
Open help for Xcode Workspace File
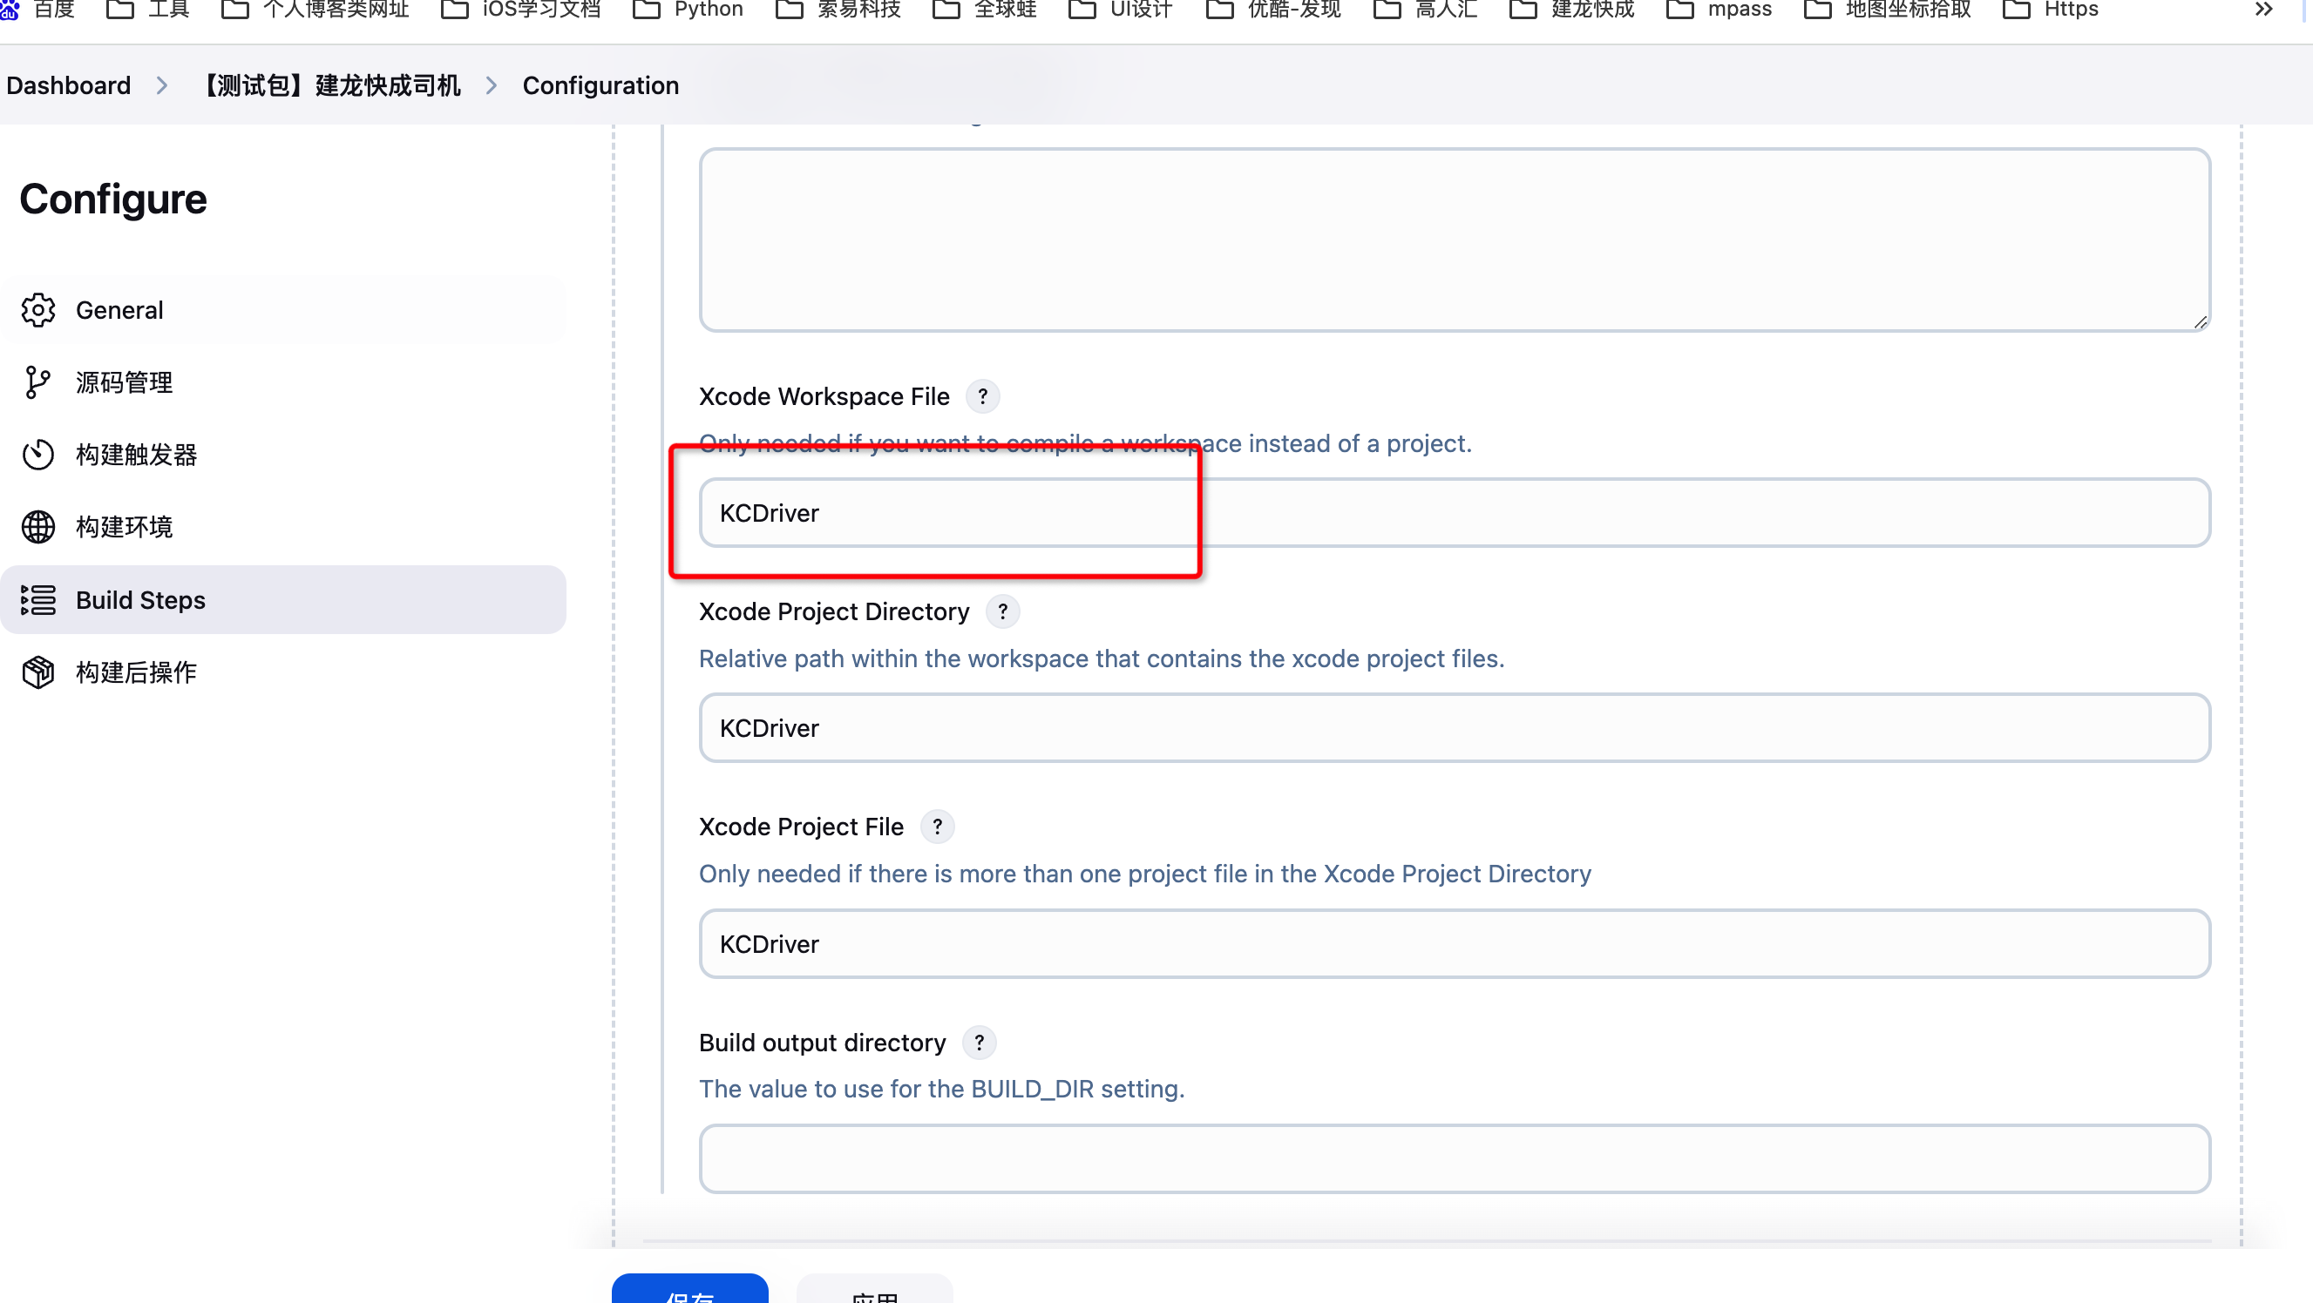tap(982, 396)
